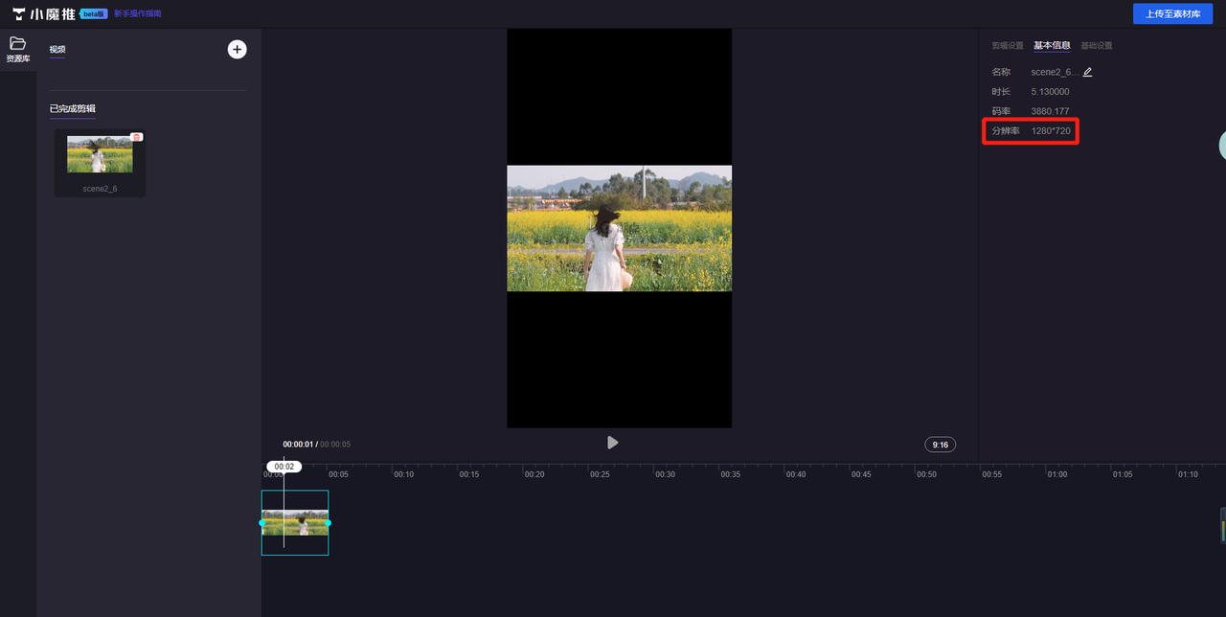Open the 基础设置 tab
1226x617 pixels.
coord(1097,46)
